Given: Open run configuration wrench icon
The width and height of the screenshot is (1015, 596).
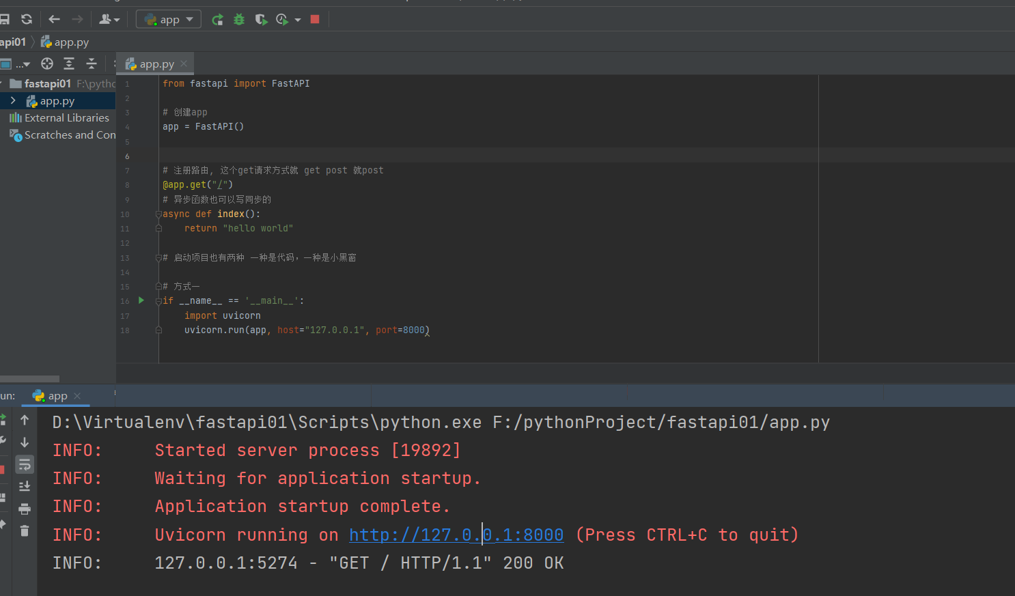Looking at the screenshot, I should (x=3, y=442).
